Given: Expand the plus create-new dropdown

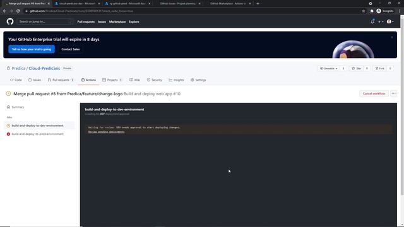Looking at the screenshot, I should [x=381, y=21].
